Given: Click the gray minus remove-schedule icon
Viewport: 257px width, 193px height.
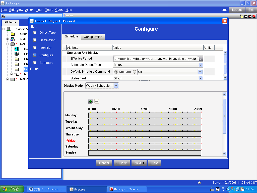Looking at the screenshot, I should click(x=97, y=101).
